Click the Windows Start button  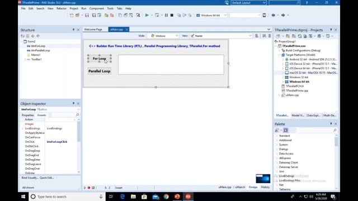point(23,197)
